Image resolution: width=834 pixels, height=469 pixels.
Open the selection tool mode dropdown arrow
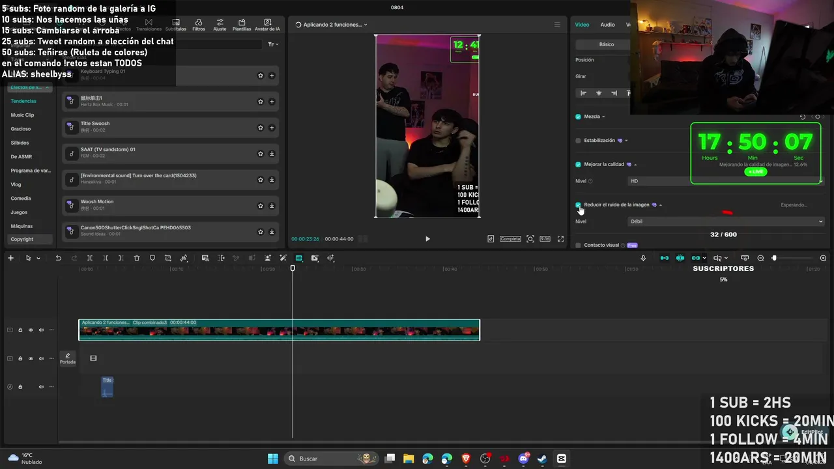coord(38,259)
